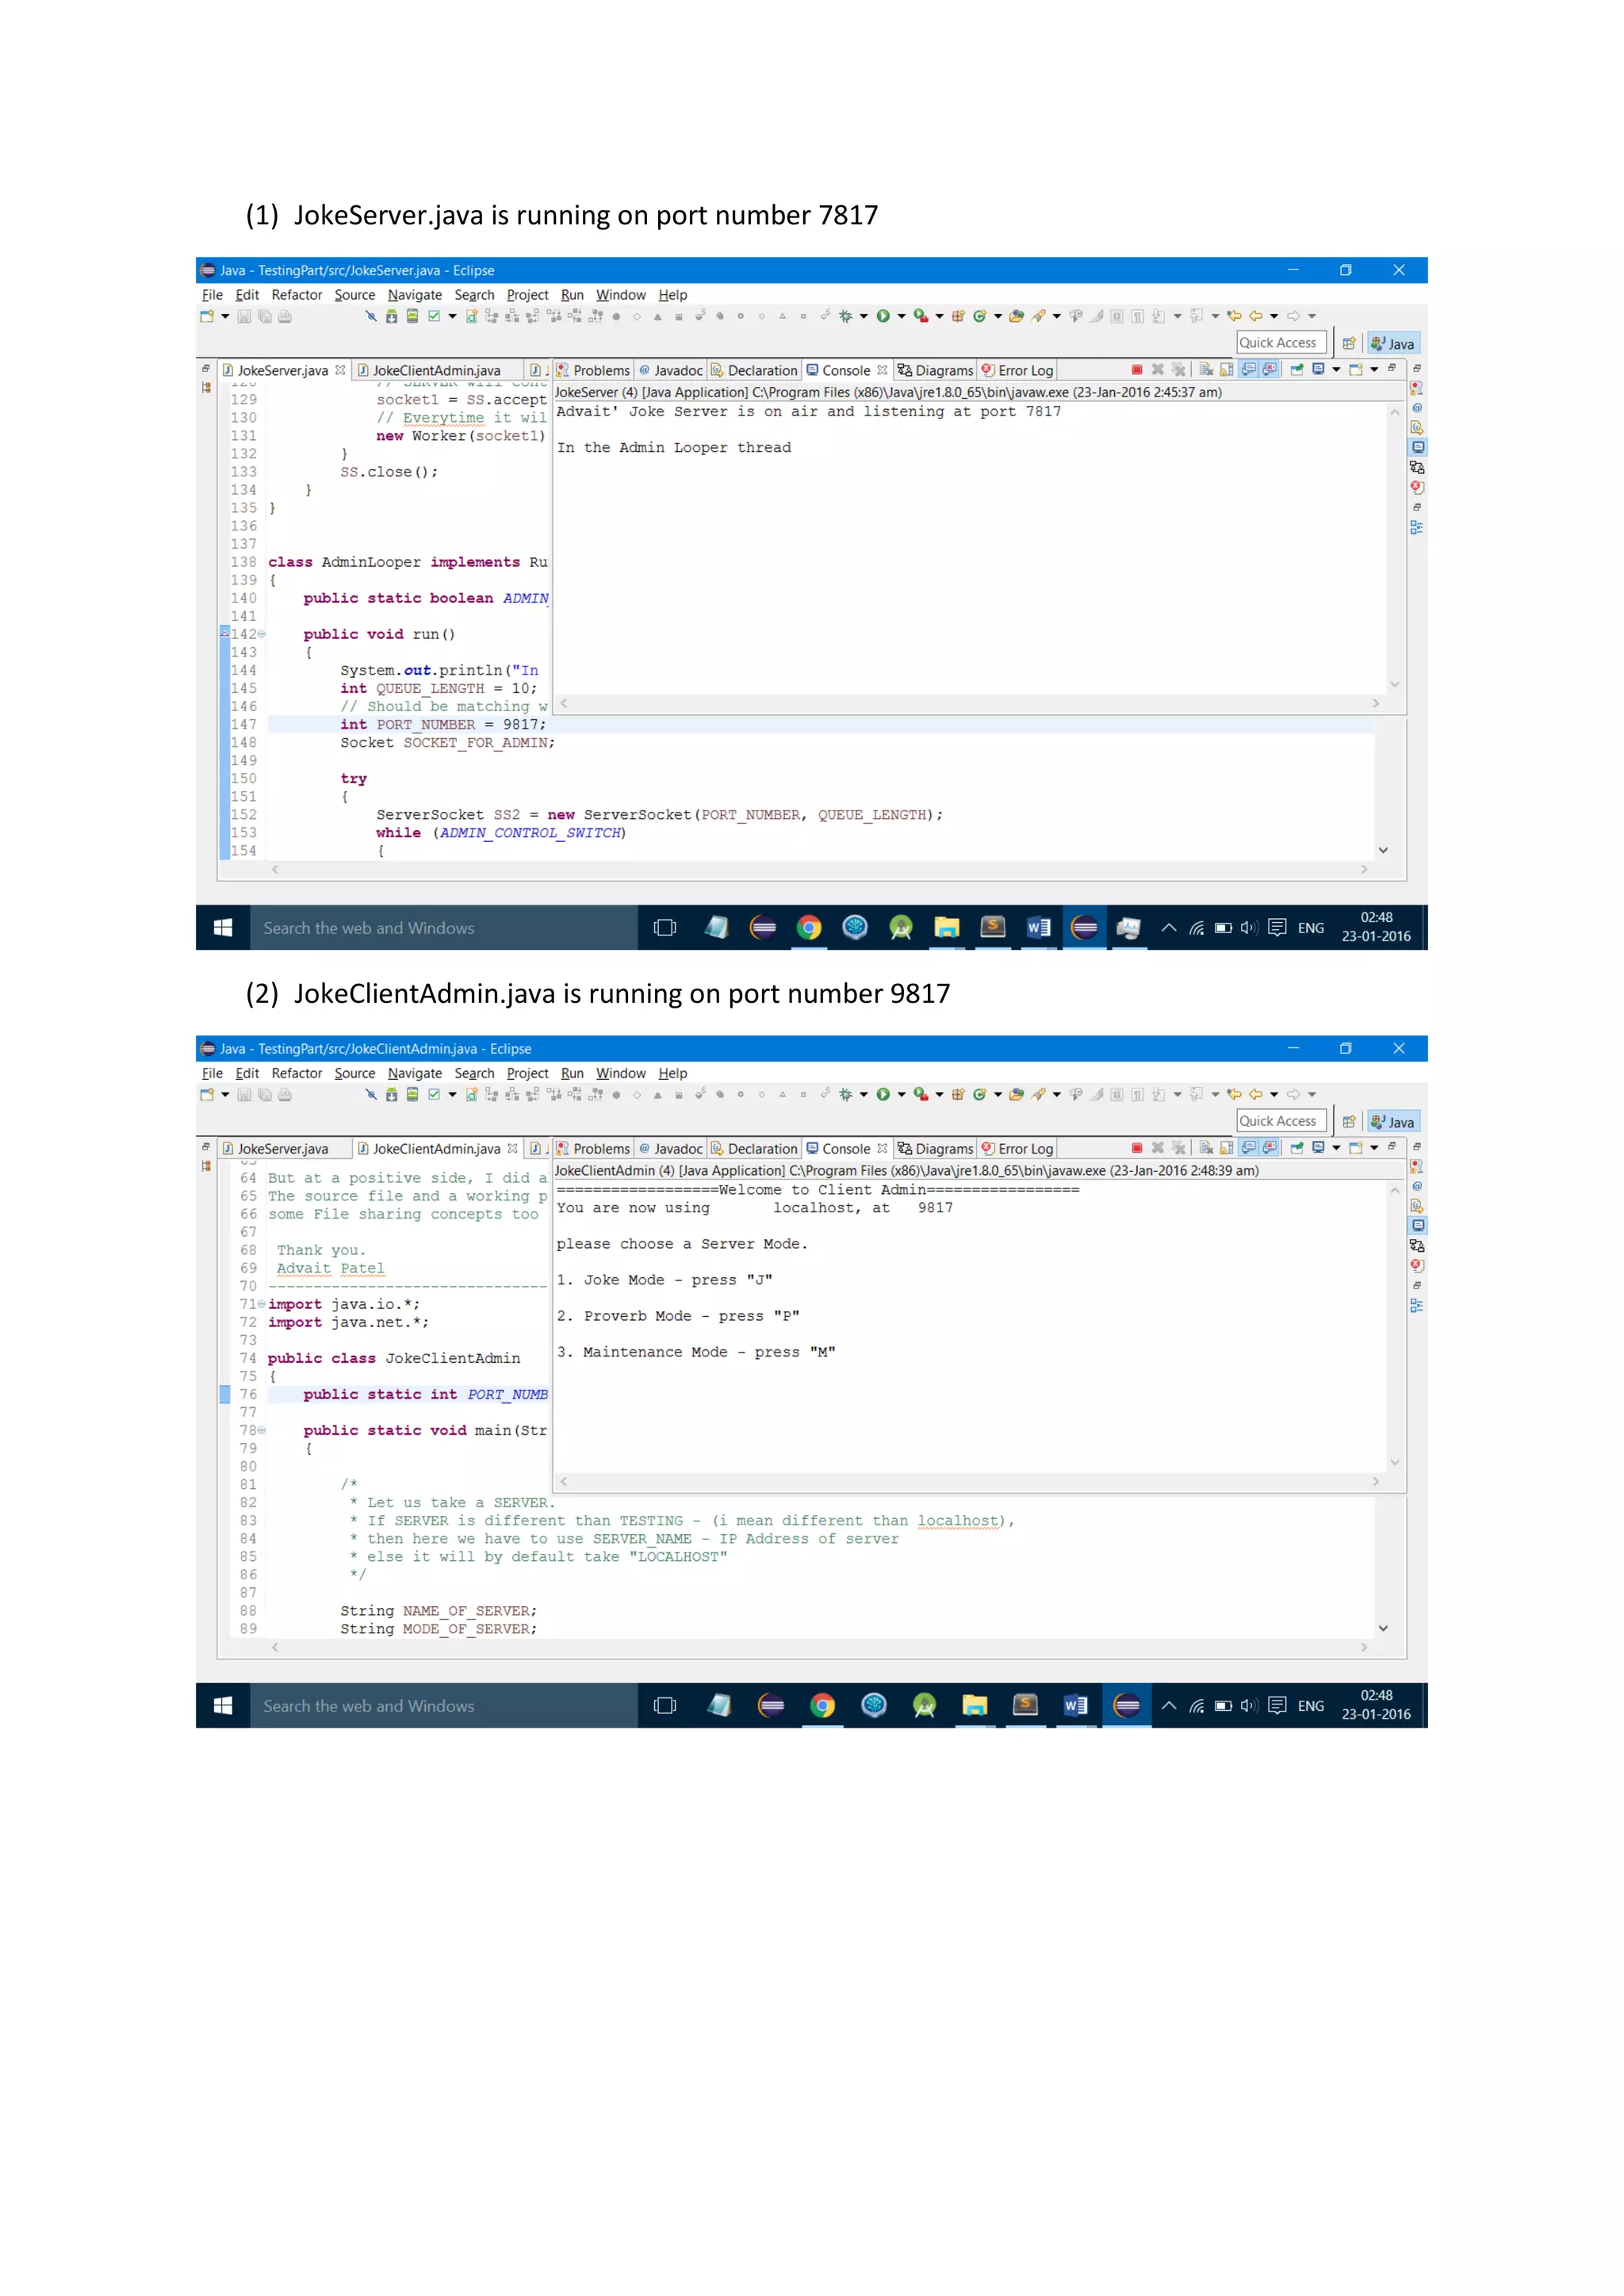Open the Refactor menu in the top Eclipse window

click(296, 295)
